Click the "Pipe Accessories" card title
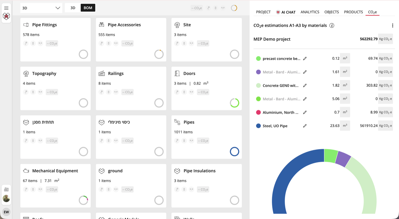The height and width of the screenshot is (219, 399). pyautogui.click(x=124, y=25)
